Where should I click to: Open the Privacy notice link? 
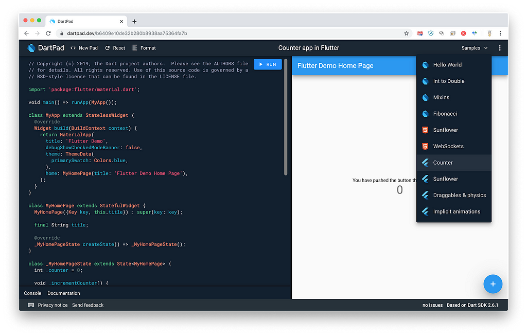[x=53, y=305]
